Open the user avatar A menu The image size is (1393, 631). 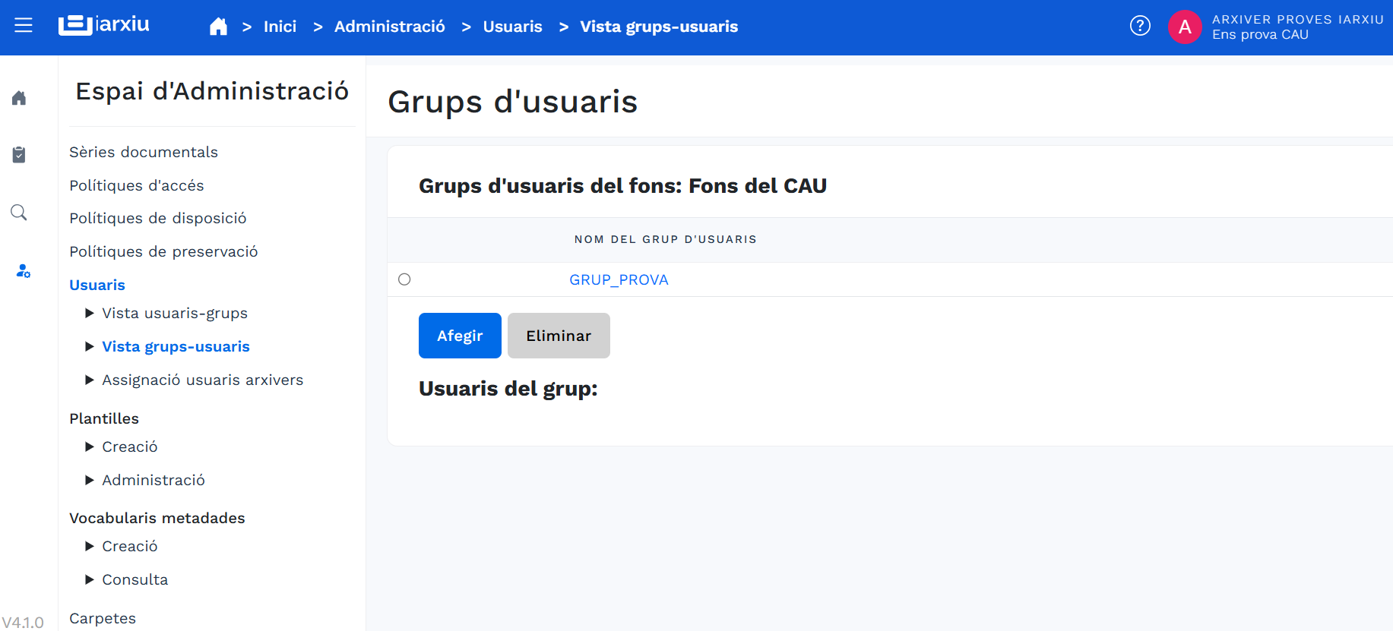click(1185, 27)
